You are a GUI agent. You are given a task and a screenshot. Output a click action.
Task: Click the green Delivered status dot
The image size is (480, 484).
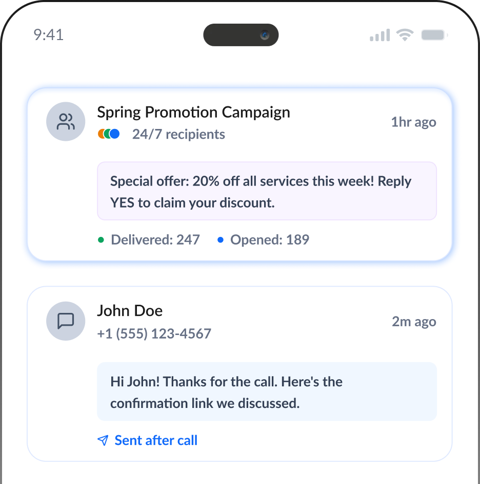pos(101,239)
